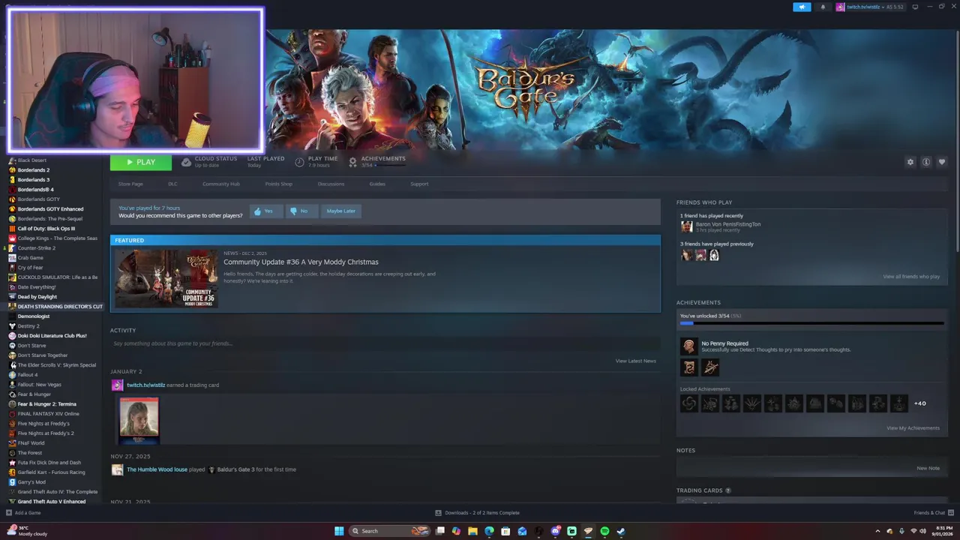Viewport: 960px width, 540px height.
Task: Open the Discussions tab
Action: [x=331, y=184]
